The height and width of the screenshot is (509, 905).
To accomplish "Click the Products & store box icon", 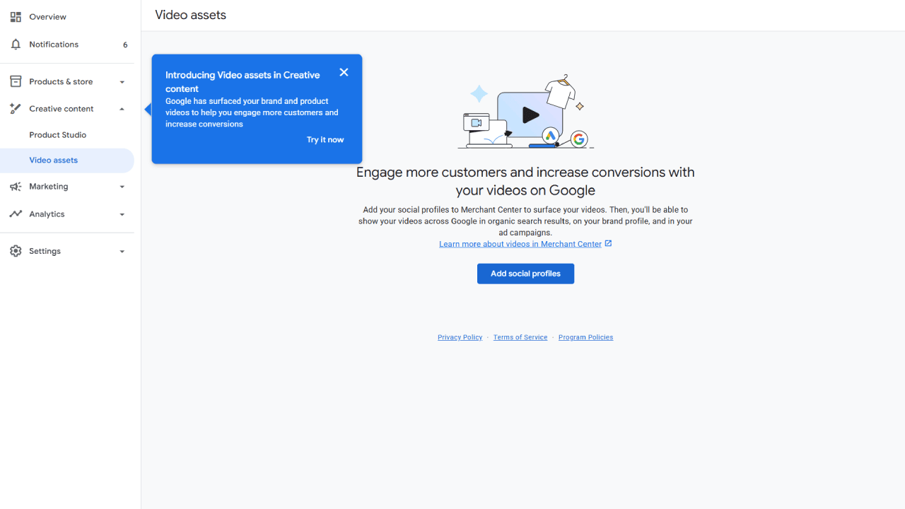I will (16, 81).
